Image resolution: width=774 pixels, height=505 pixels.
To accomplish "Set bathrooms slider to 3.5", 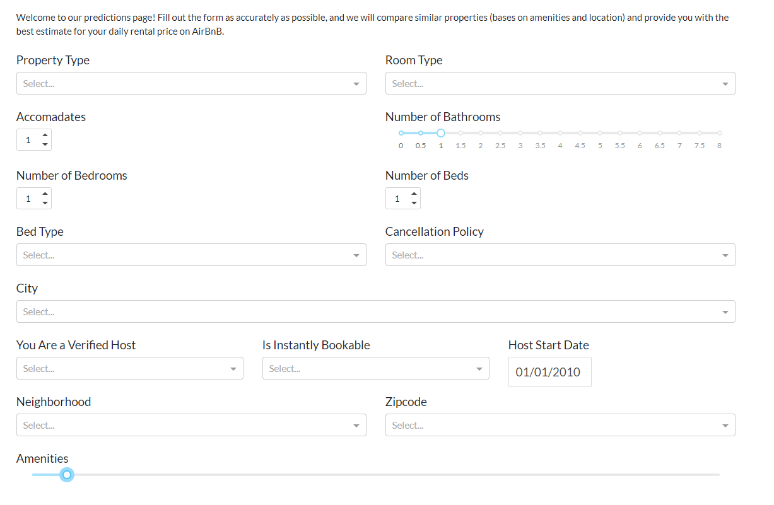I will [x=540, y=133].
